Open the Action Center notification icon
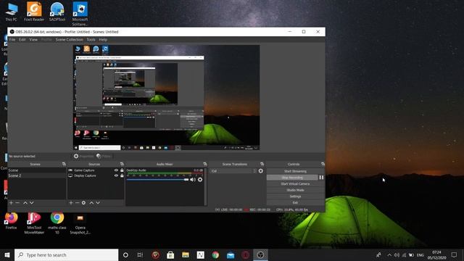The image size is (464, 261). (455, 254)
